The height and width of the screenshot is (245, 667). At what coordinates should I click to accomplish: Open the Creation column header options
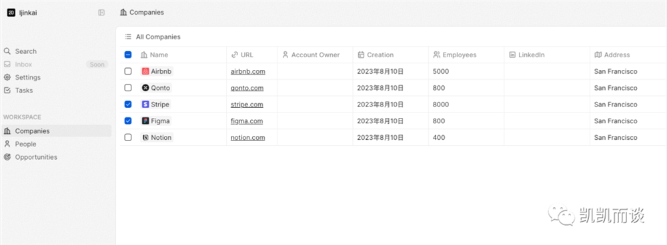point(390,55)
